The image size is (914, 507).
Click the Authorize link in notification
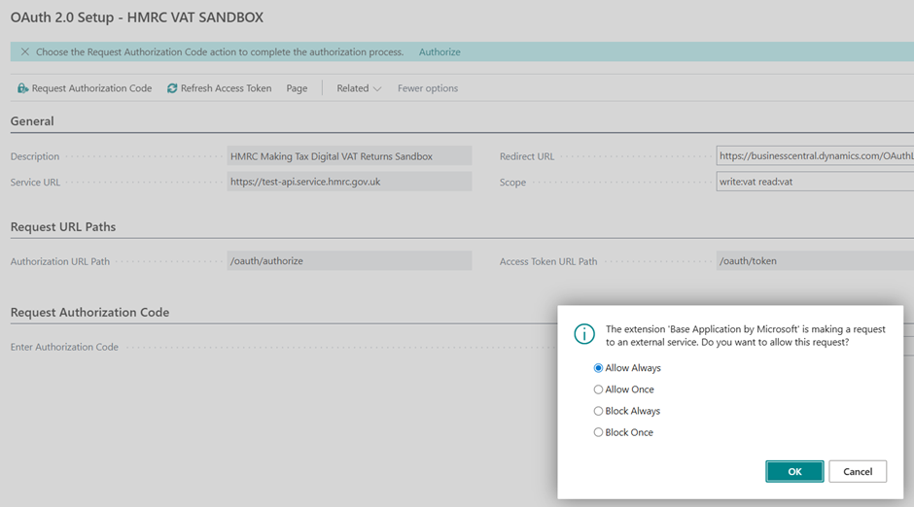coord(439,51)
